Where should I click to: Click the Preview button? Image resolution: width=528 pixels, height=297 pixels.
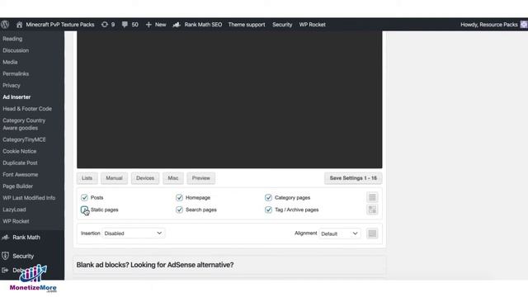(x=201, y=178)
